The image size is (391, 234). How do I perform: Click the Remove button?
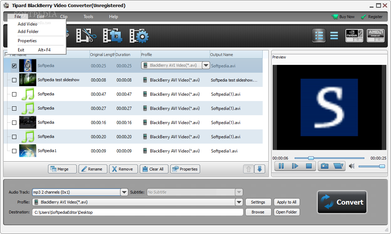[x=123, y=169]
